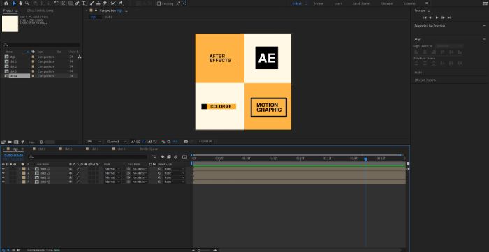Select the Brush tool
This screenshot has height=252, width=489.
pyautogui.click(x=92, y=3)
